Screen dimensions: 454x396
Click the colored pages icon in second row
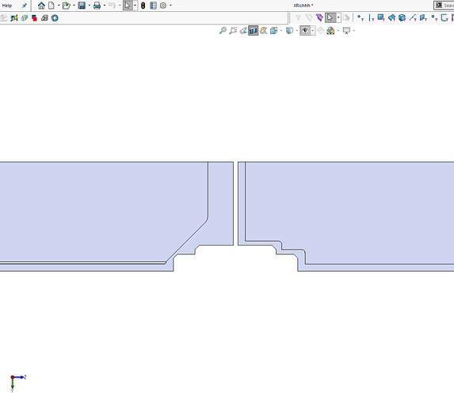pyautogui.click(x=24, y=18)
